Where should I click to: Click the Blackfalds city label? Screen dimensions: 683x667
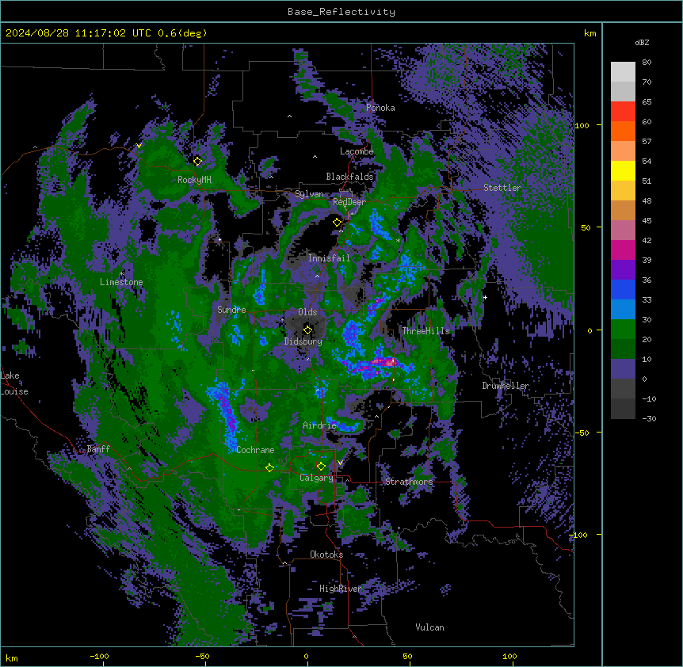click(x=349, y=177)
